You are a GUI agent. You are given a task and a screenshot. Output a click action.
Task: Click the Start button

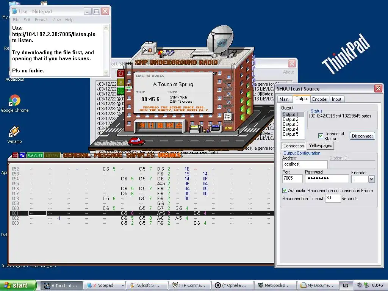(x=18, y=285)
